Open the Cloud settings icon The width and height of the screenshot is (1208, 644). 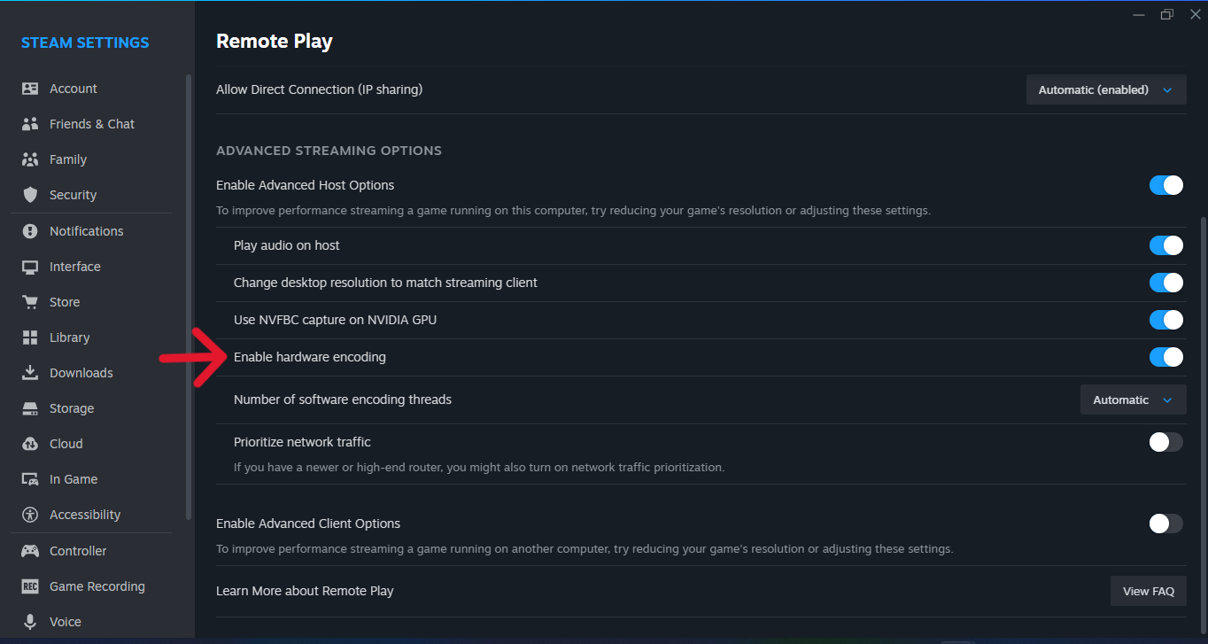pos(31,443)
